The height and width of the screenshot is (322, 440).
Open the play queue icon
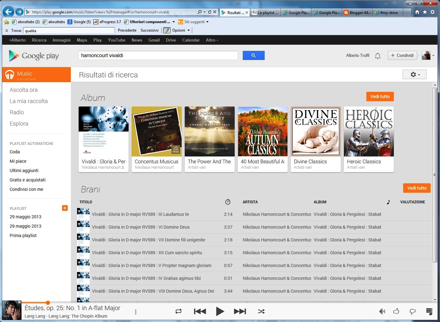pos(429,311)
